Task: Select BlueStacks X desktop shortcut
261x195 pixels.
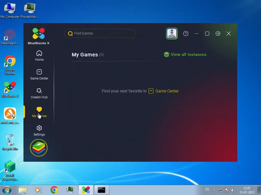Action: 10,90
